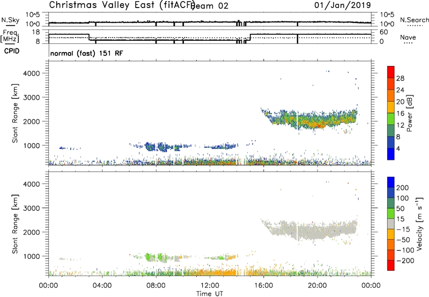Click the "16" tick on the Power colorbar
The width and height of the screenshot is (429, 297).
(400, 114)
